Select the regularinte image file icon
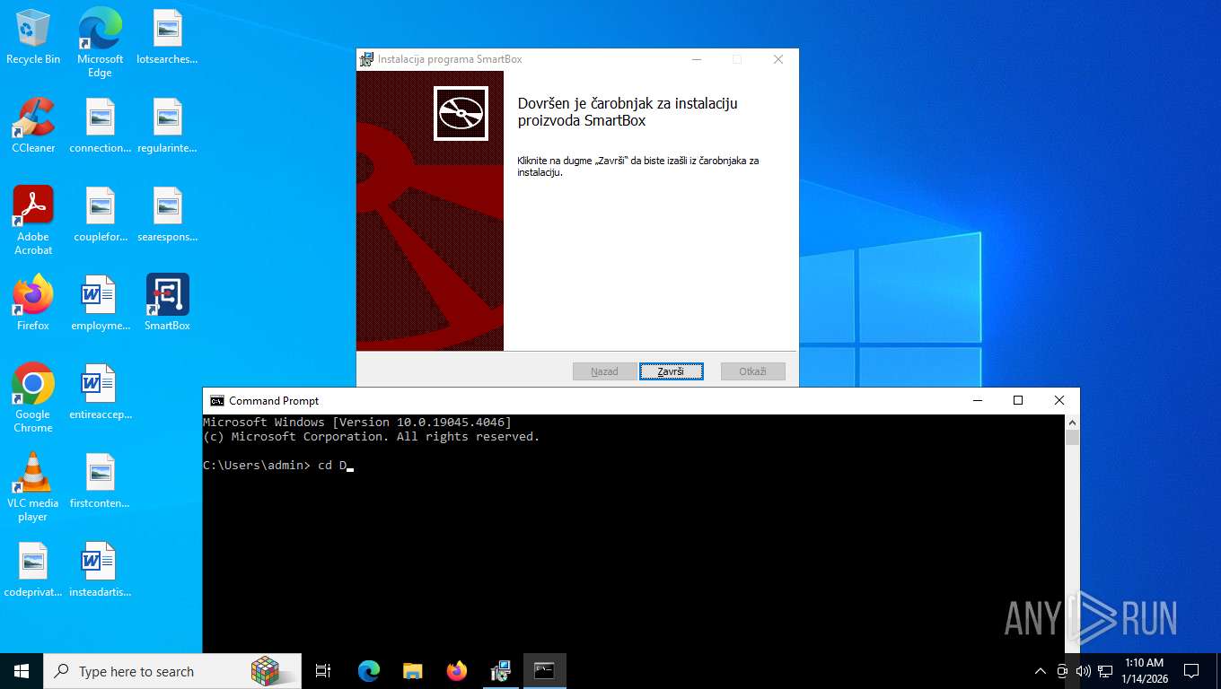 (167, 126)
